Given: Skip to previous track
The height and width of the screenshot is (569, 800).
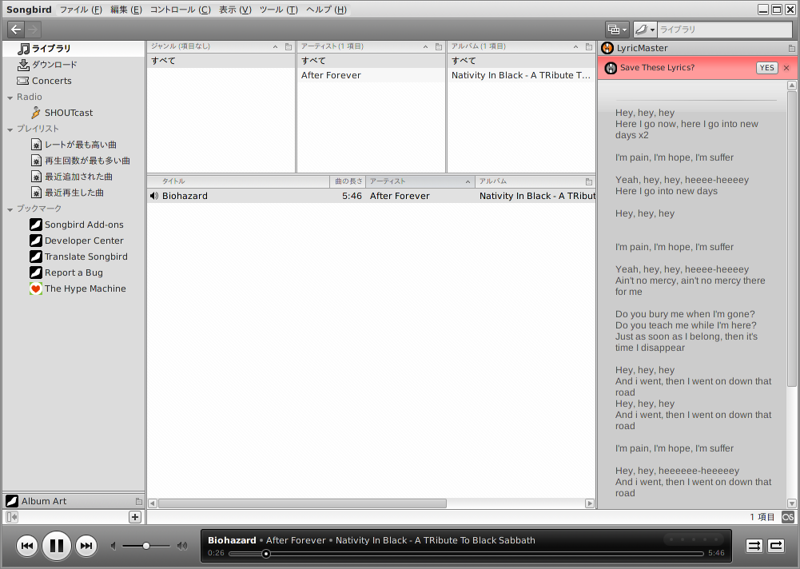Looking at the screenshot, I should pyautogui.click(x=27, y=546).
